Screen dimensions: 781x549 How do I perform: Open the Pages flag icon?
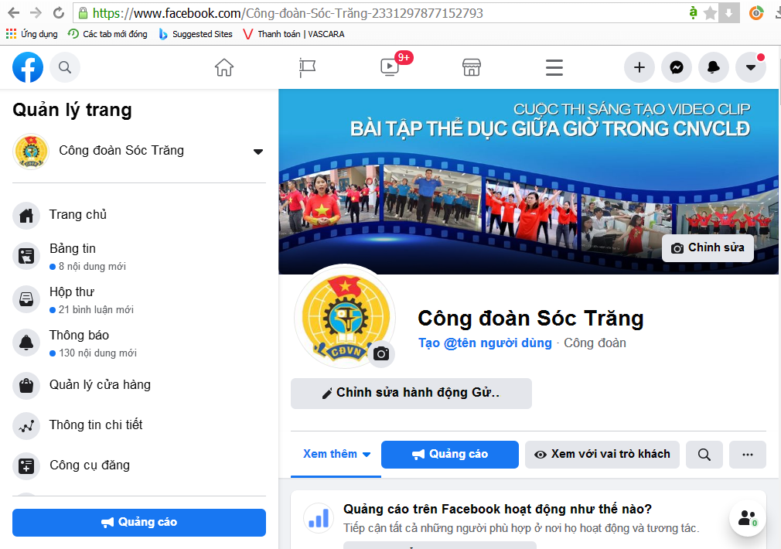[x=307, y=68]
